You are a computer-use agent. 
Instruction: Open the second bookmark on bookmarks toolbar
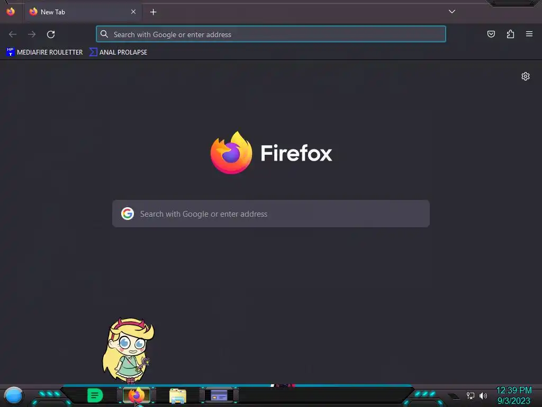point(118,52)
